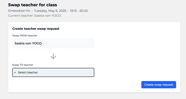Screen dimensions: 186x99
Task: Click the dot separator after 'Embodied Yin'
Action: (32, 11)
